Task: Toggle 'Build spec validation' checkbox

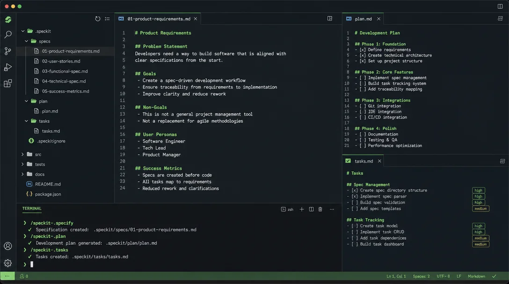Action: tap(355, 203)
